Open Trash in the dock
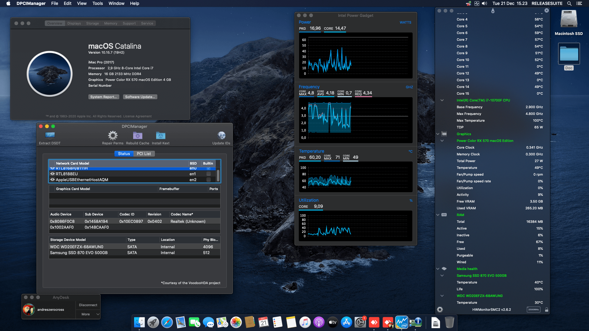This screenshot has height=331, width=589. point(449,322)
